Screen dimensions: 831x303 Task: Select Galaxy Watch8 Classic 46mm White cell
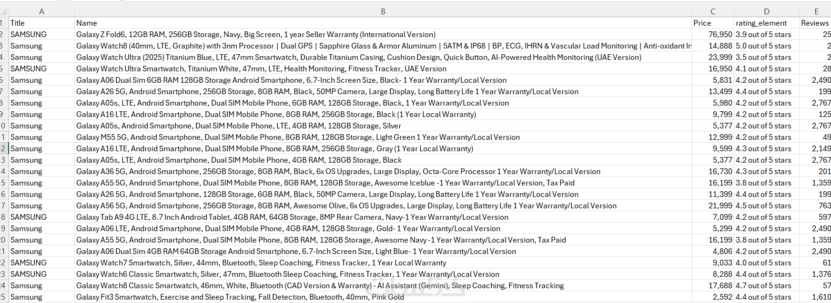click(x=383, y=285)
